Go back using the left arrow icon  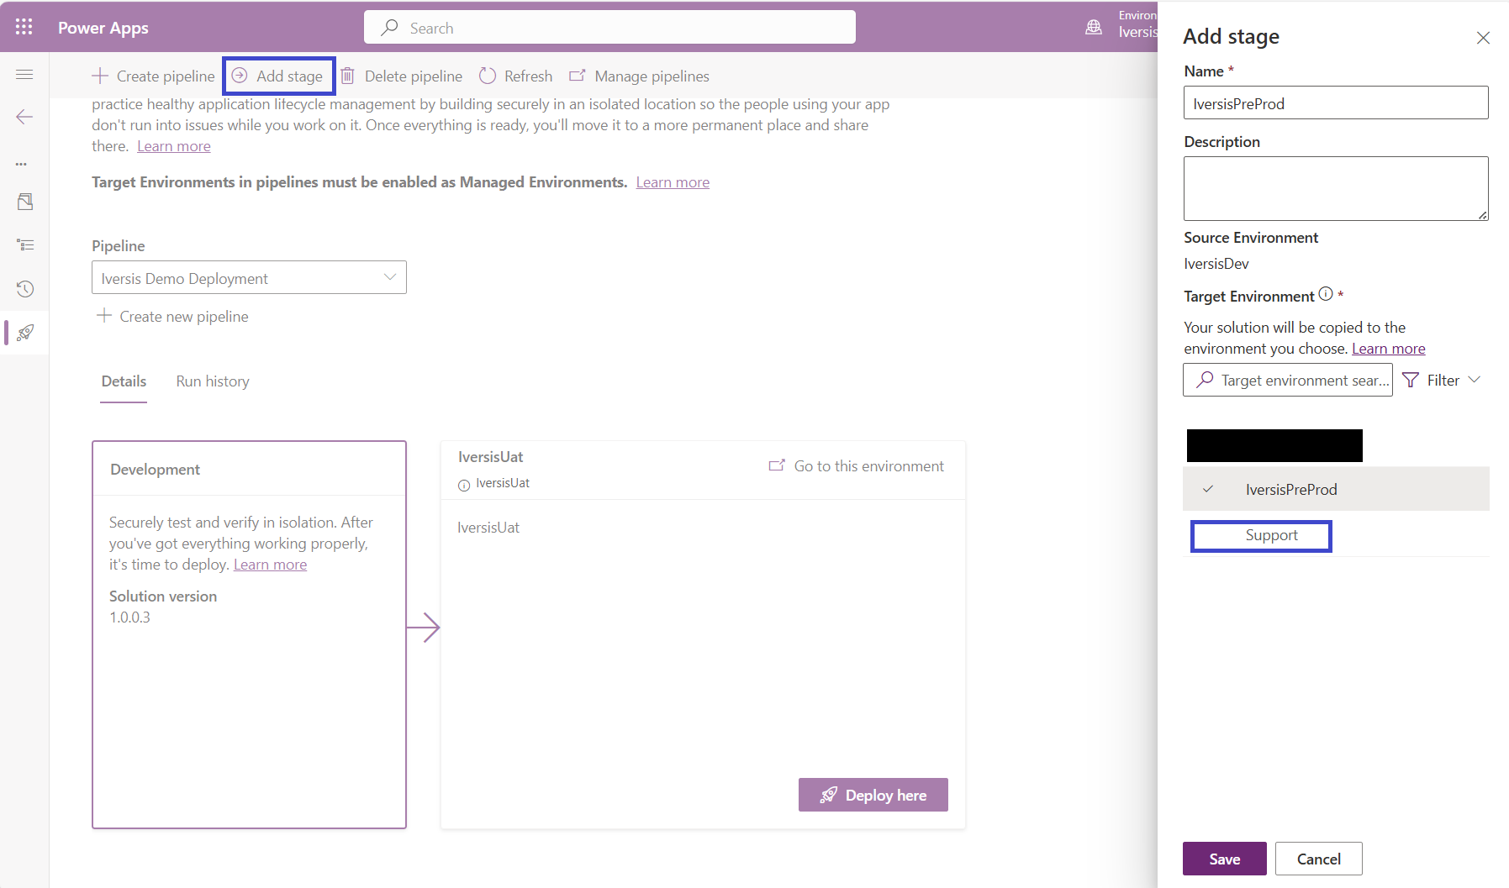[x=24, y=117]
